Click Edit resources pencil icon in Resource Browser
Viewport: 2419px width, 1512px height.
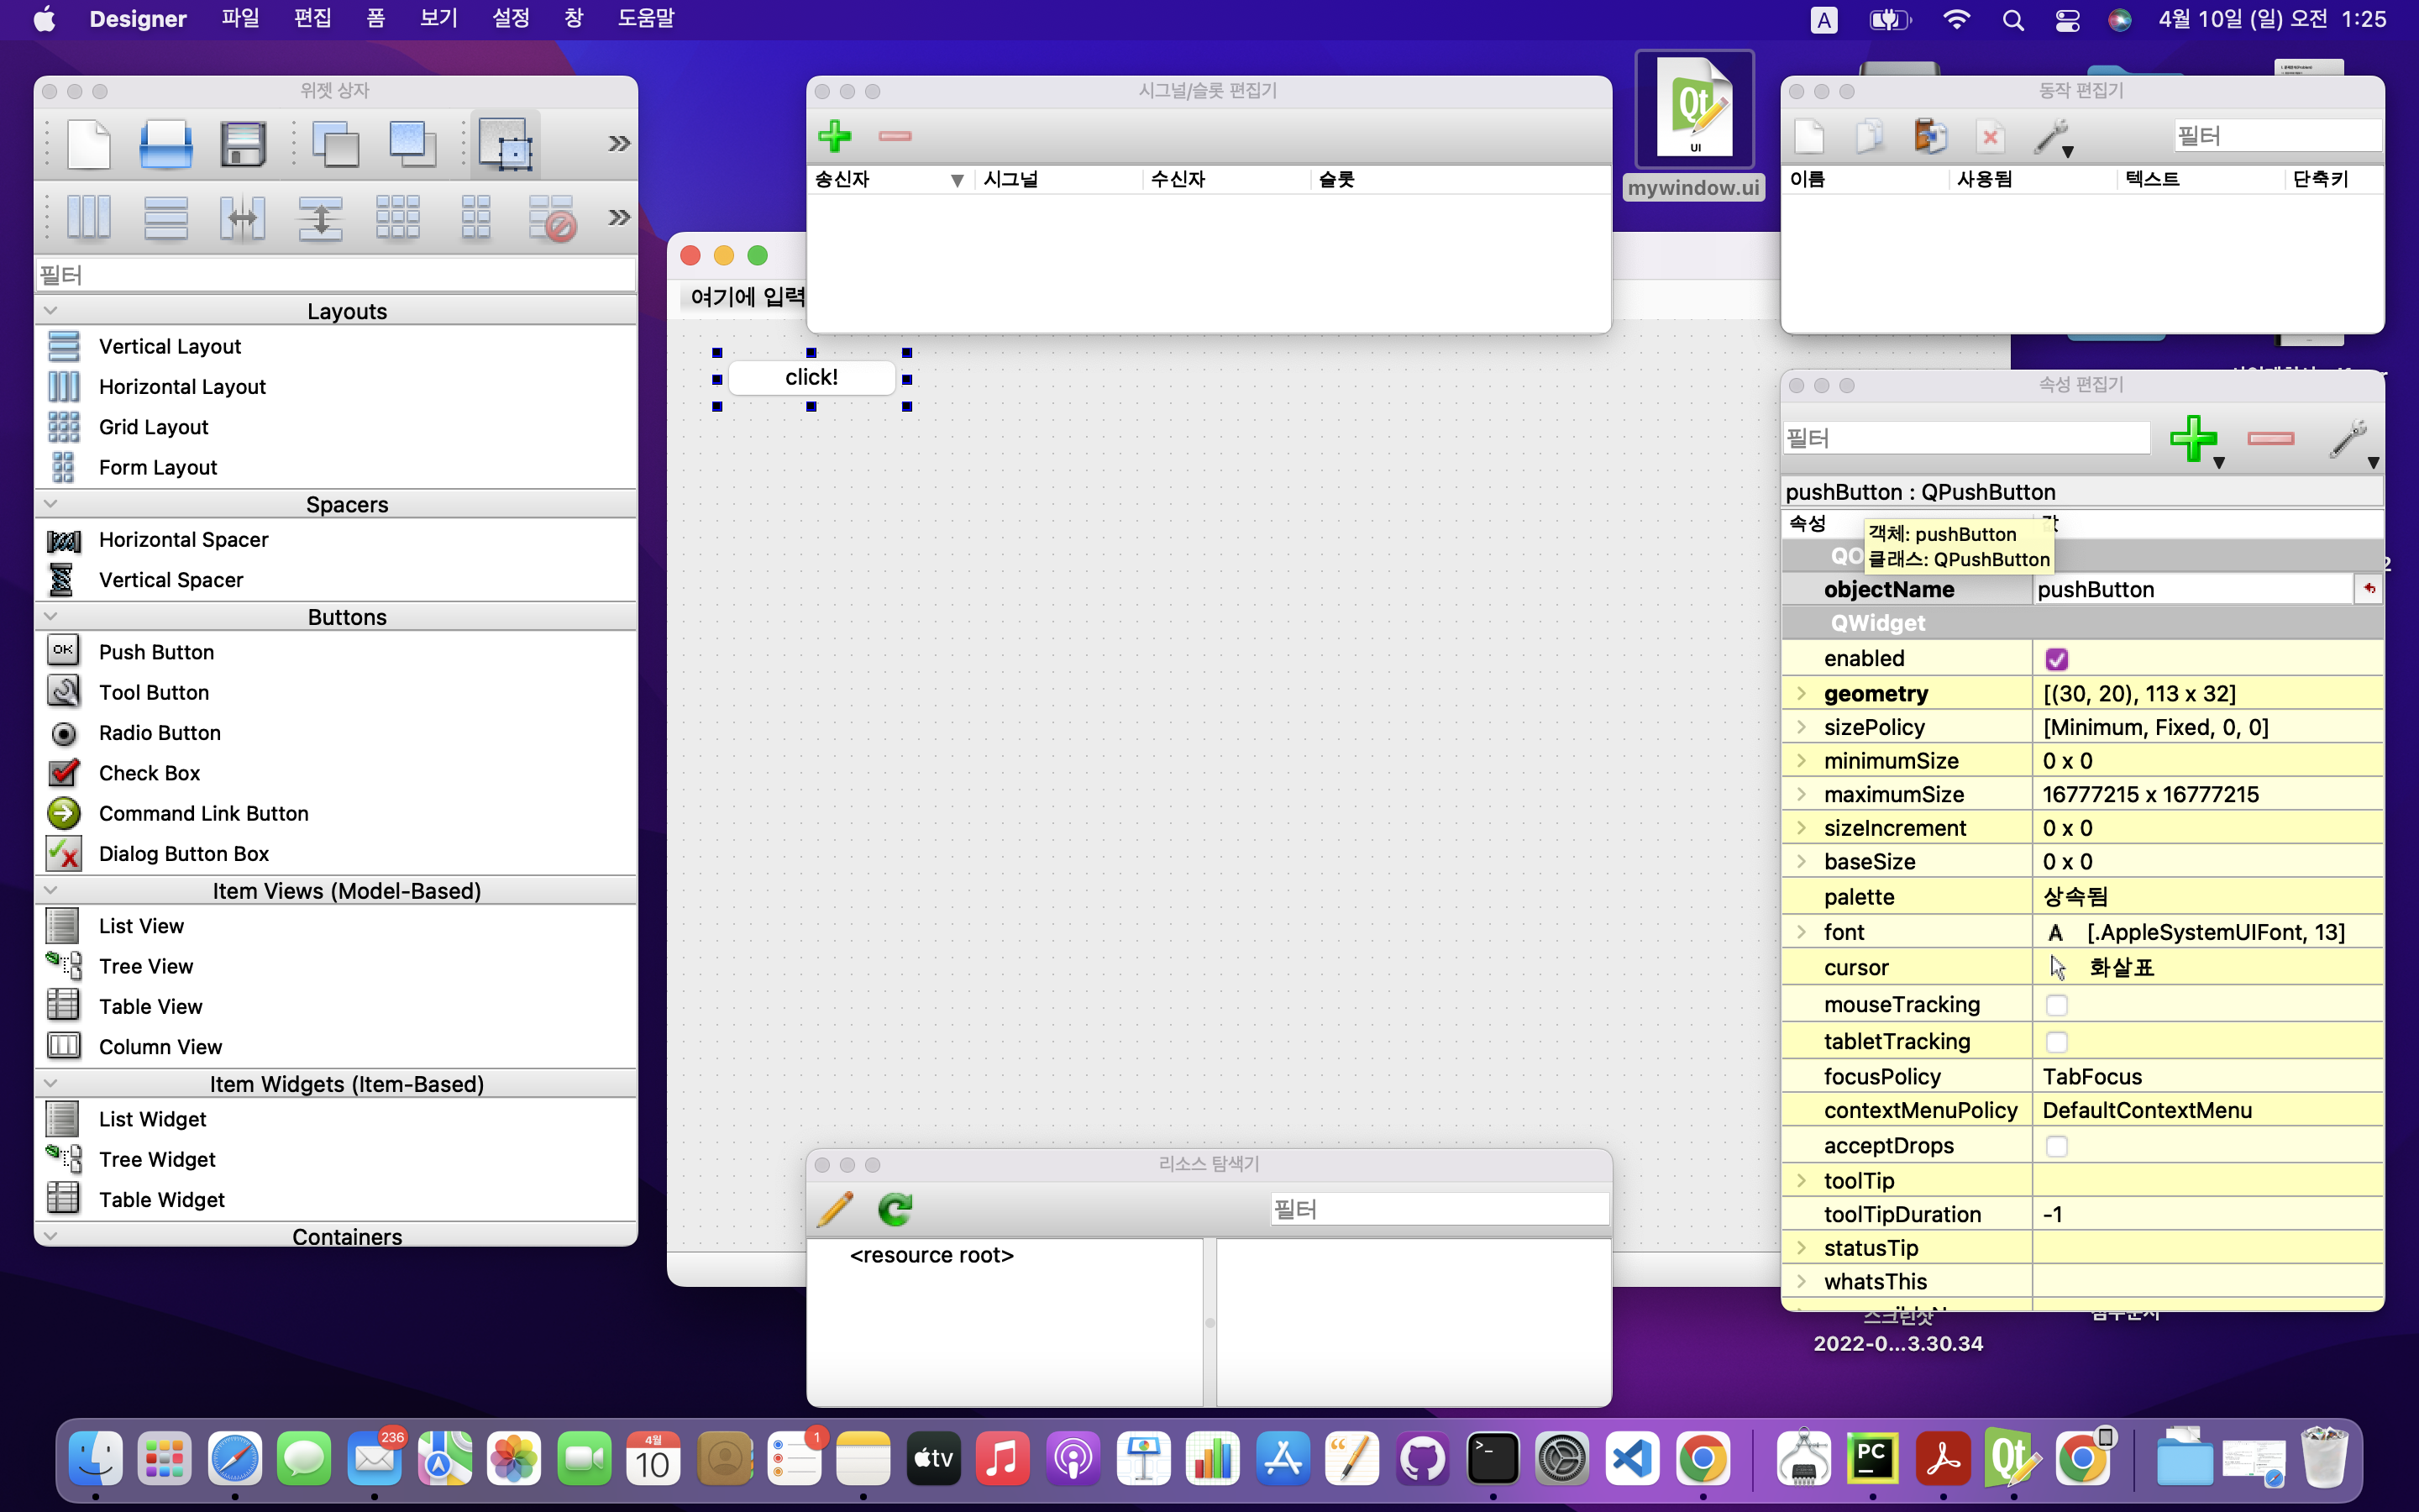tap(835, 1209)
